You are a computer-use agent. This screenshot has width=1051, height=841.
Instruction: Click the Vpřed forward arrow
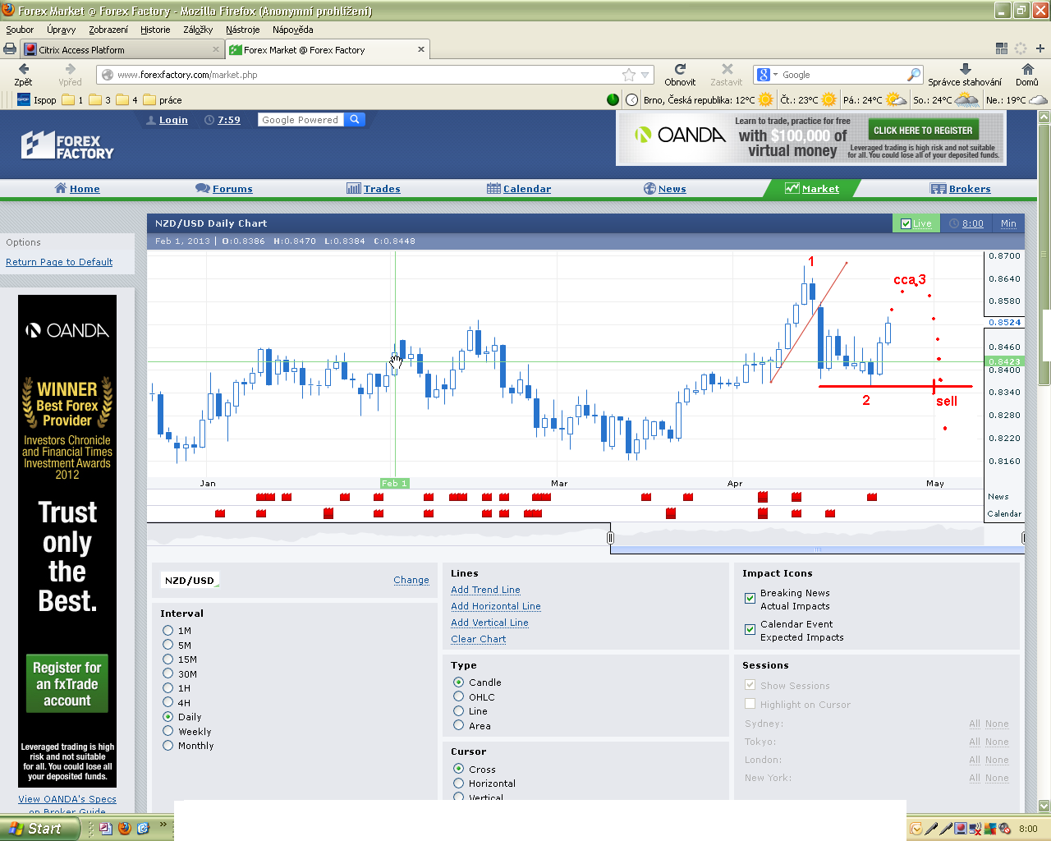pyautogui.click(x=70, y=75)
